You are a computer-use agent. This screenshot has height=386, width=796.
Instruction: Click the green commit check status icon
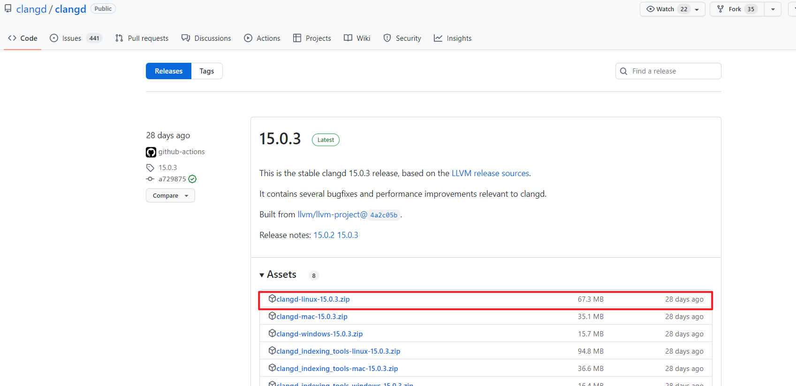click(x=192, y=179)
